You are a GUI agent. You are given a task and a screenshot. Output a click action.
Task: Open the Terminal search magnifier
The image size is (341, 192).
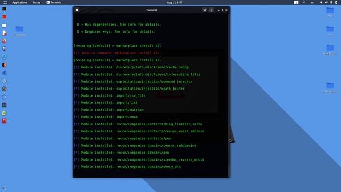click(x=205, y=10)
